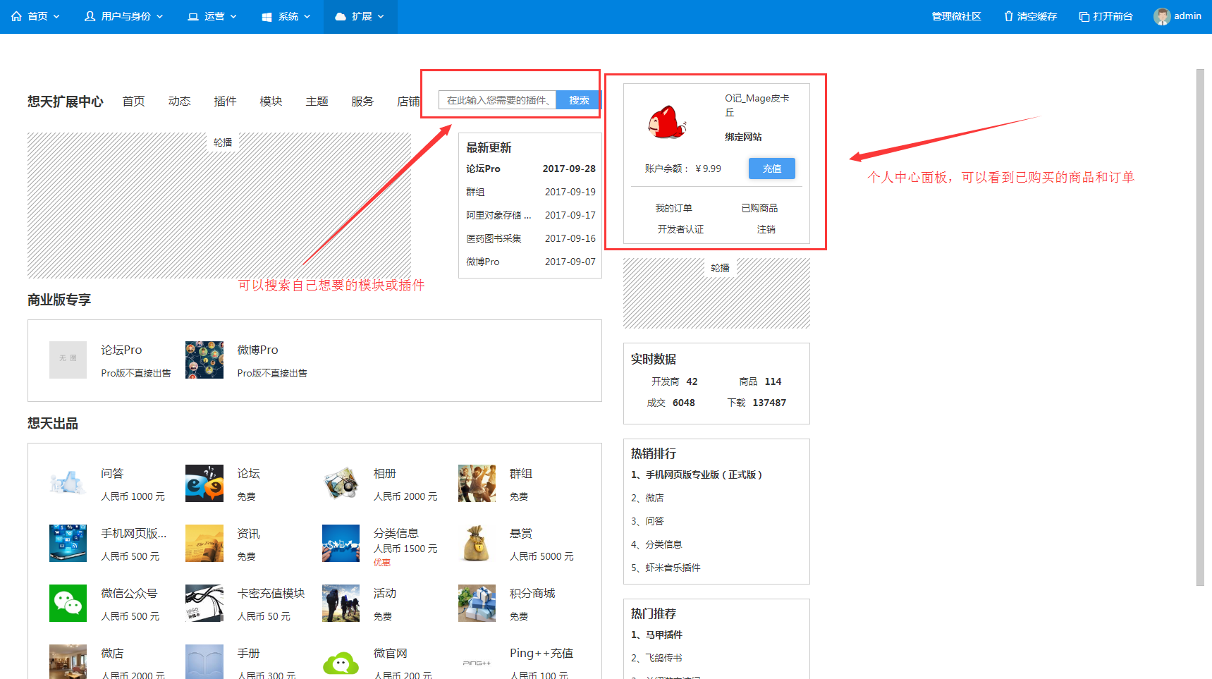Click the red user avatar image
This screenshot has height=679, width=1212.
[666, 122]
